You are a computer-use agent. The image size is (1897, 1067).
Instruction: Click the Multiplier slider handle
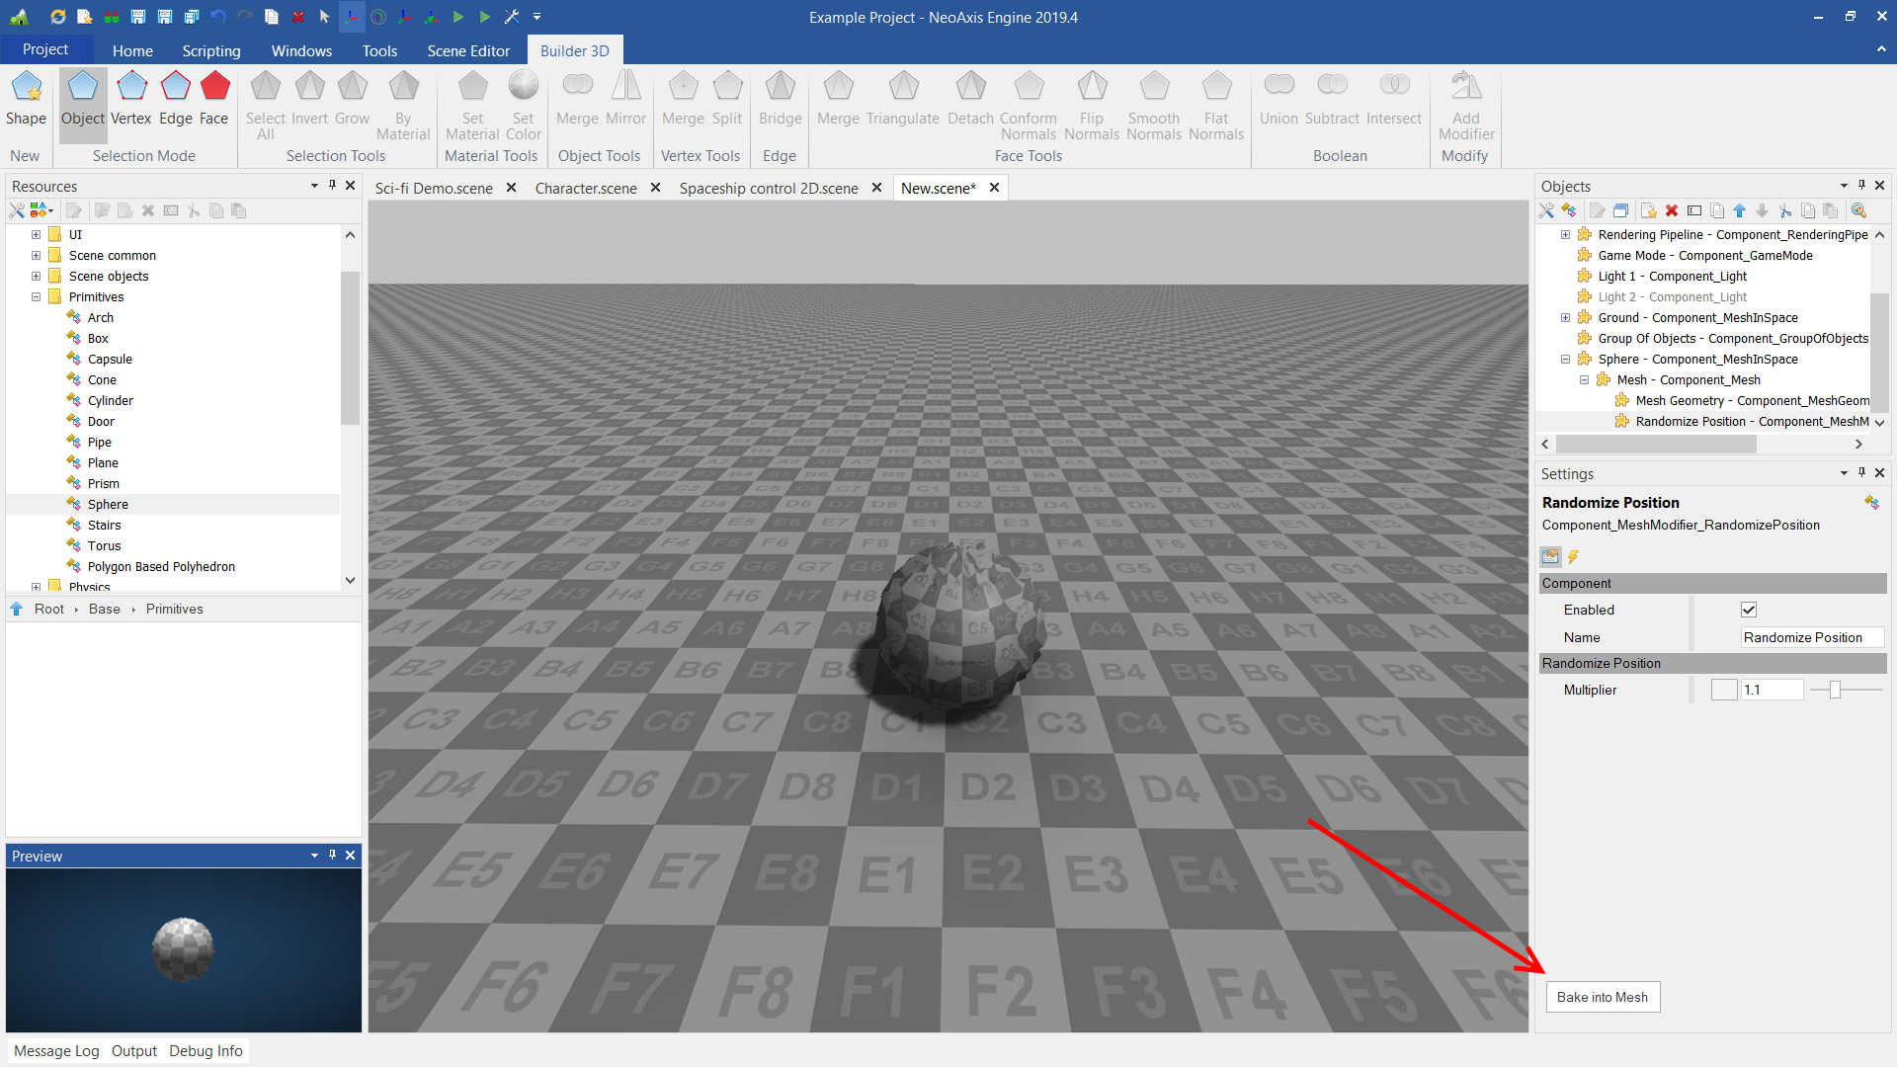click(x=1835, y=690)
